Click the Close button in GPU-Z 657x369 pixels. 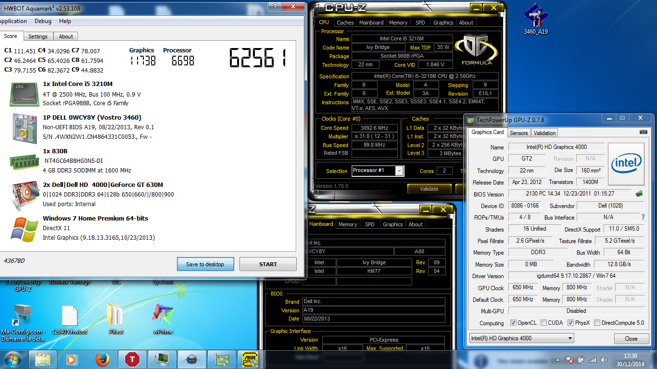631,339
